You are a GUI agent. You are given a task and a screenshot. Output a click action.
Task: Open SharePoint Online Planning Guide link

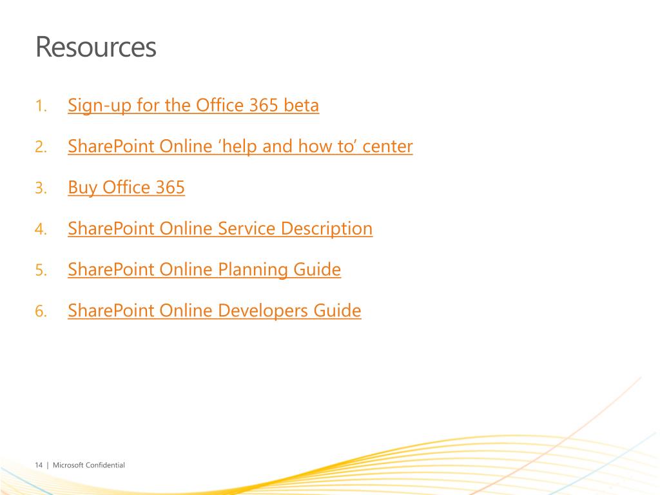point(204,269)
